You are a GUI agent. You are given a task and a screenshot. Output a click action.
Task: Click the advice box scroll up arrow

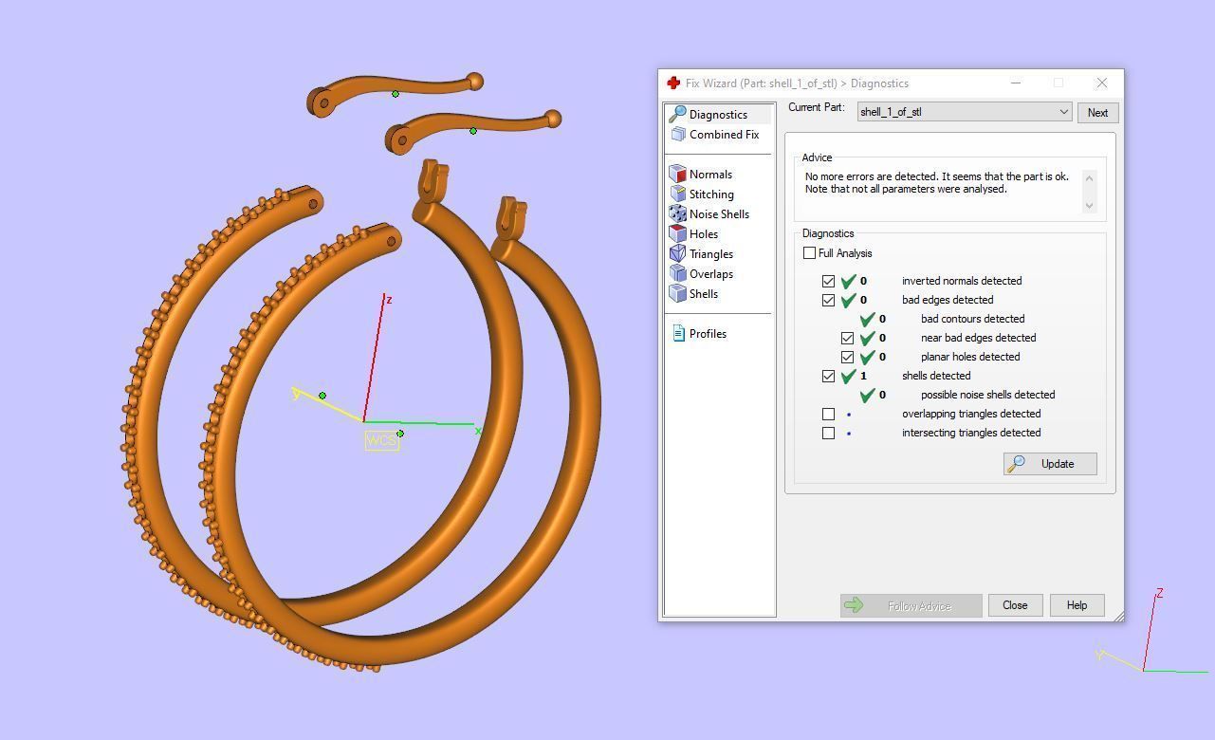[1089, 178]
